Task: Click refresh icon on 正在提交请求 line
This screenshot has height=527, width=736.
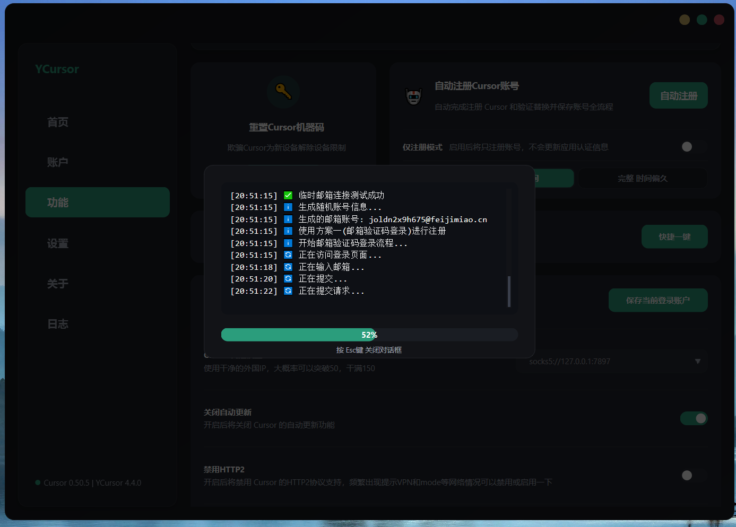Action: (288, 291)
